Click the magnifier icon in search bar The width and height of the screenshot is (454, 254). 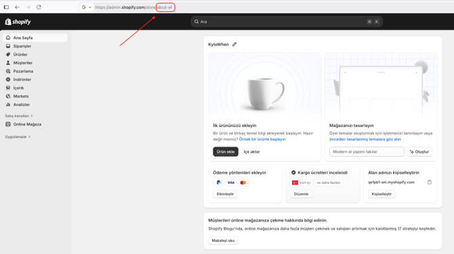click(197, 22)
